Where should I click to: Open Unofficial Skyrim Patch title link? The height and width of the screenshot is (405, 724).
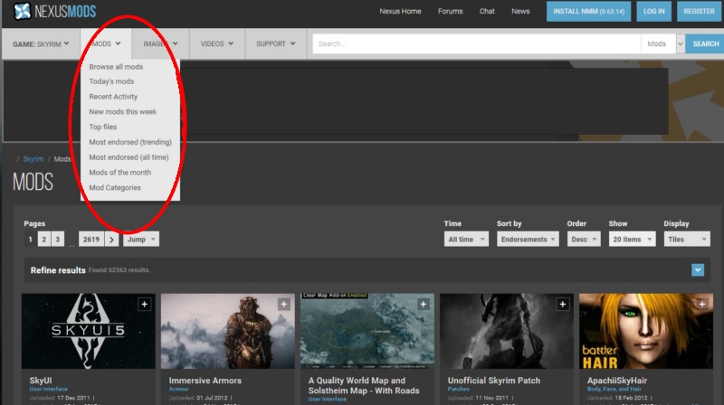tap(493, 381)
